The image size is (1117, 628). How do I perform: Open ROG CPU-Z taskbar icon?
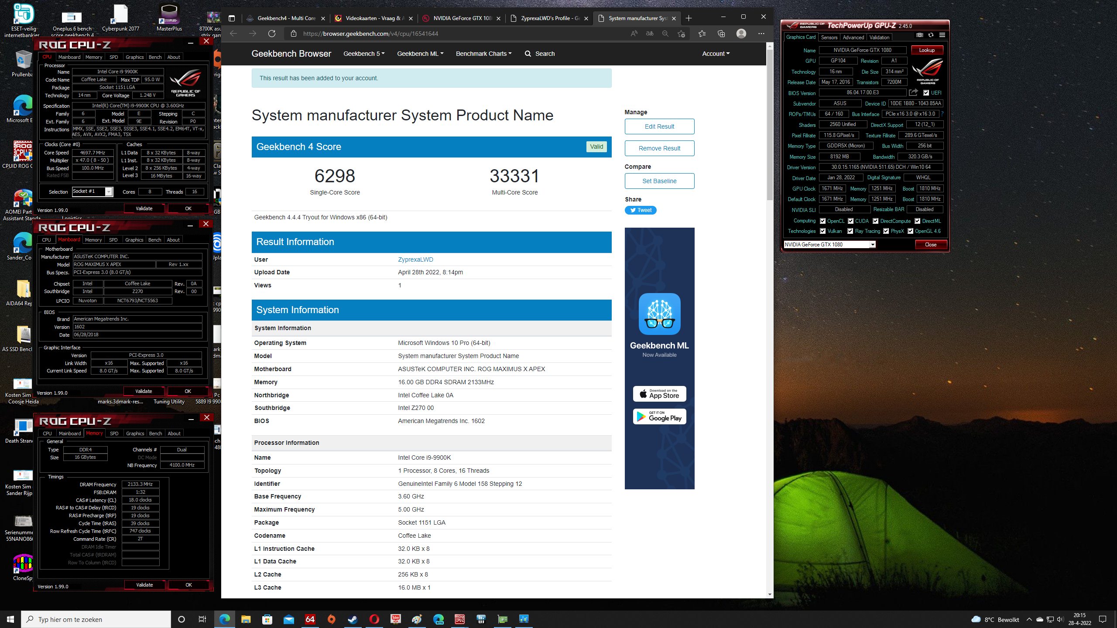[459, 619]
